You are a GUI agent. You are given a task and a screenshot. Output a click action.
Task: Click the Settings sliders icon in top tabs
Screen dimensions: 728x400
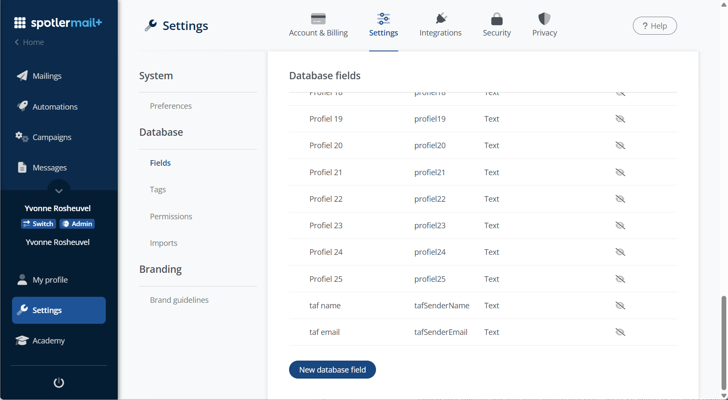click(383, 19)
